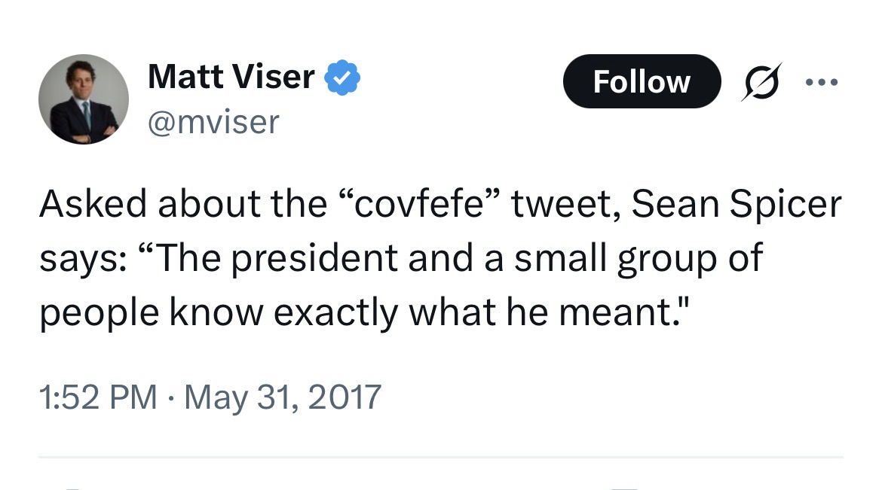Open the three-dot more options menu

click(821, 81)
